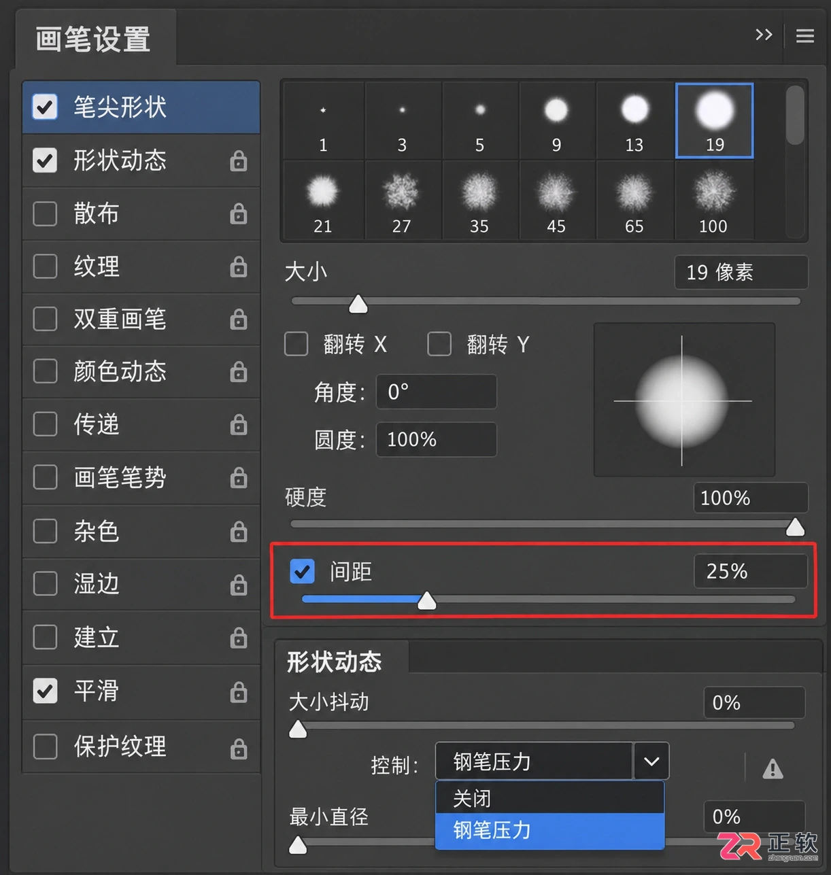Select the size 13 brush tip
The image size is (831, 875).
click(x=634, y=120)
